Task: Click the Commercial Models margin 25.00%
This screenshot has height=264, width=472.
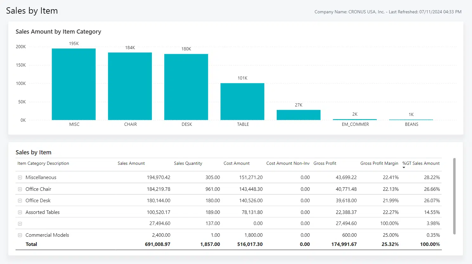Action: click(391, 235)
